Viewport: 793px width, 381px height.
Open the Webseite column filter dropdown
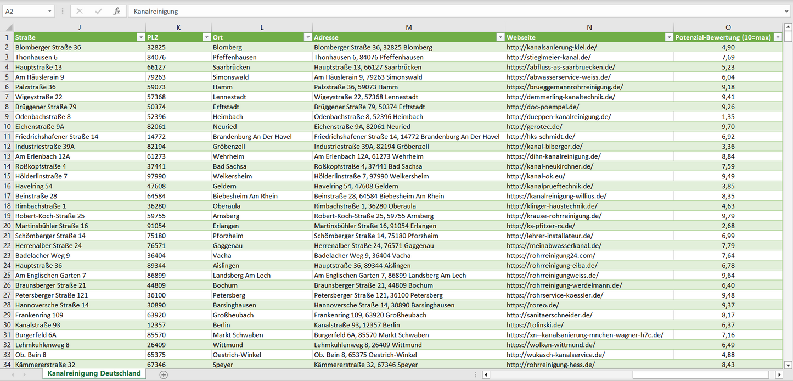(668, 37)
